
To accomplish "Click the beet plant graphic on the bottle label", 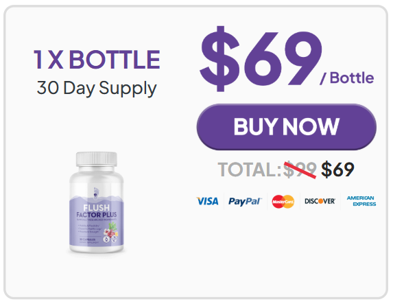I will (111, 229).
